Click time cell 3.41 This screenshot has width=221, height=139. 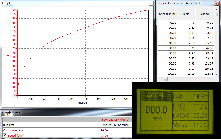186,48
